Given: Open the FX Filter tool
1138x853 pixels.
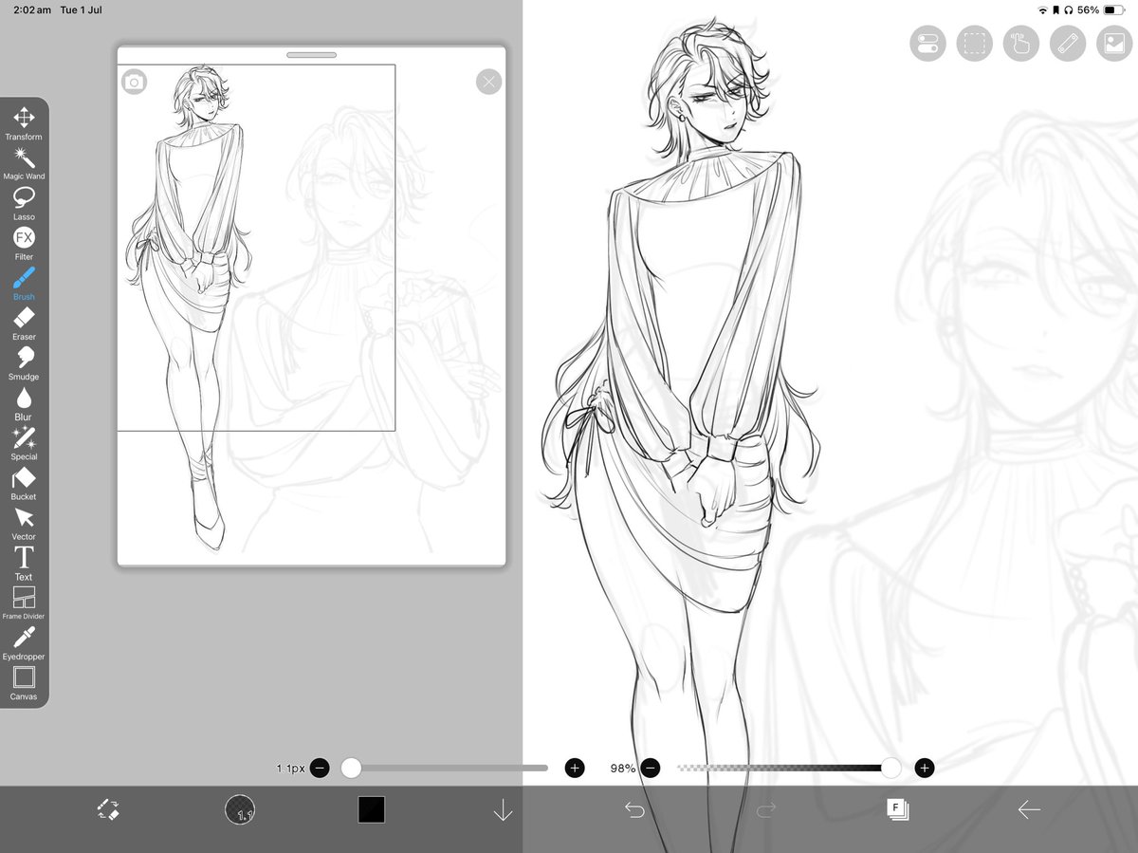Looking at the screenshot, I should point(24,243).
